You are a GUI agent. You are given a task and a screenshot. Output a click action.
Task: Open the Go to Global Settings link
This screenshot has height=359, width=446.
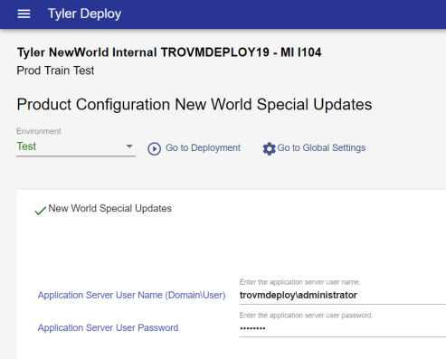(x=321, y=147)
